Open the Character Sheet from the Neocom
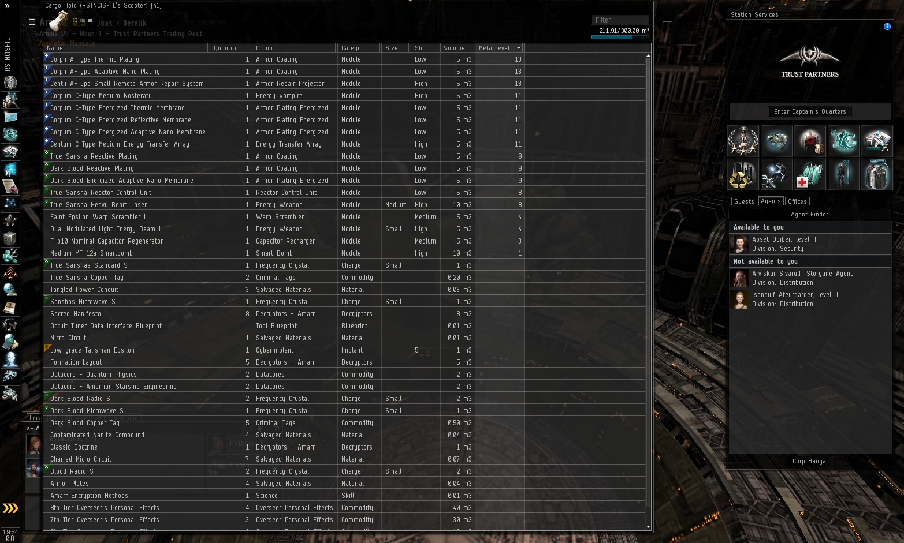 coord(10,82)
